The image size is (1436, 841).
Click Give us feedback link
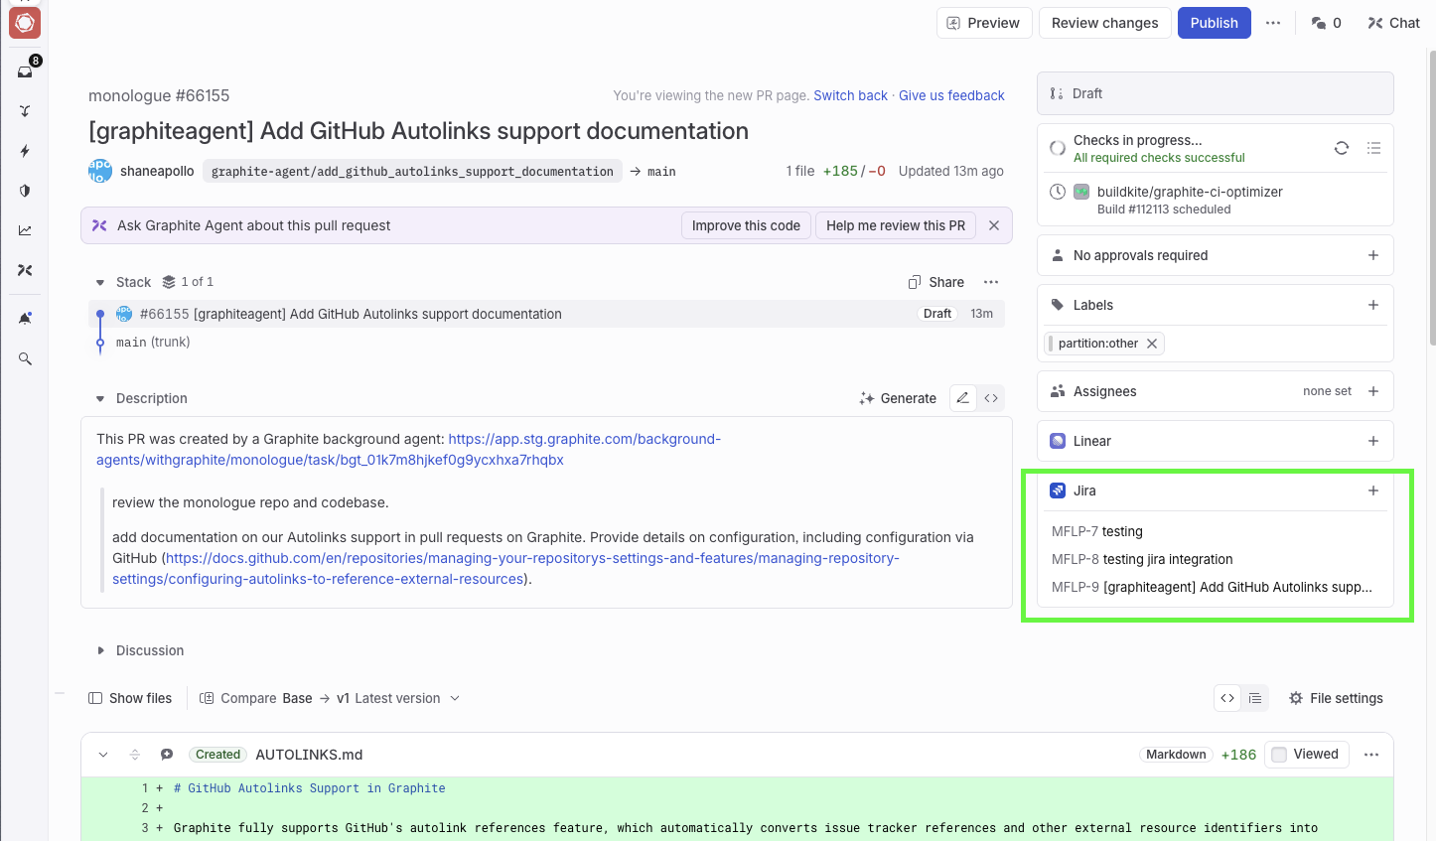click(951, 95)
